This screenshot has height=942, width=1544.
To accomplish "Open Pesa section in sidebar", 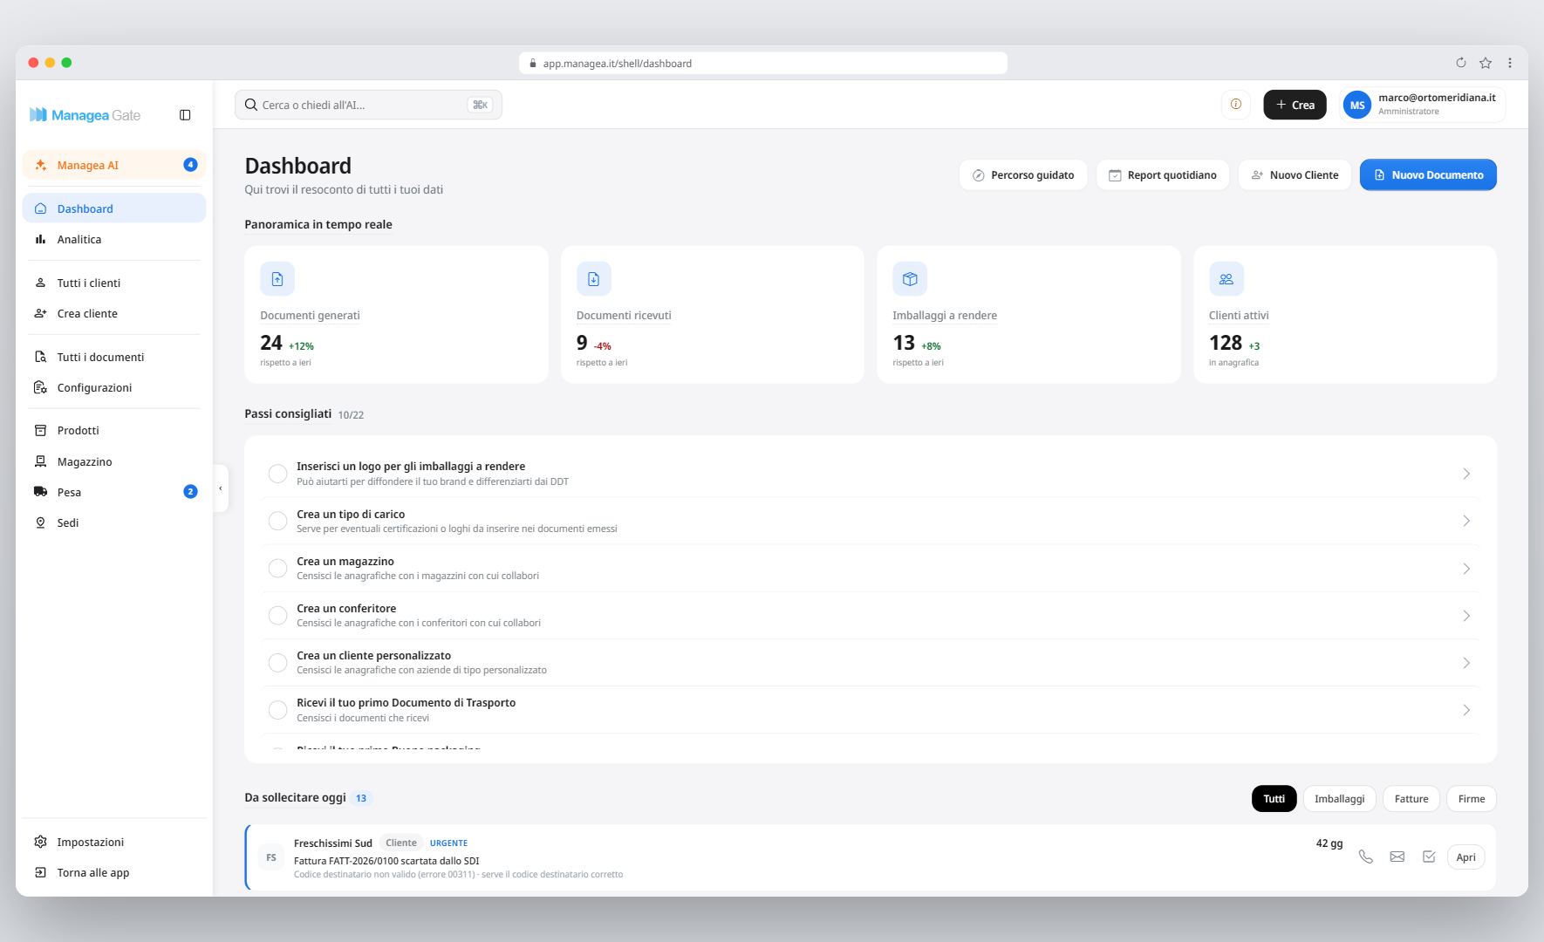I will [114, 492].
